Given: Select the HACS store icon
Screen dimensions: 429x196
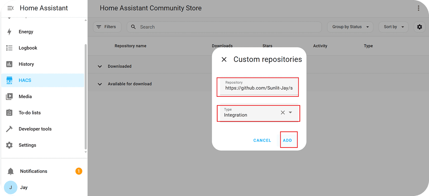Looking at the screenshot, I should click(9, 80).
